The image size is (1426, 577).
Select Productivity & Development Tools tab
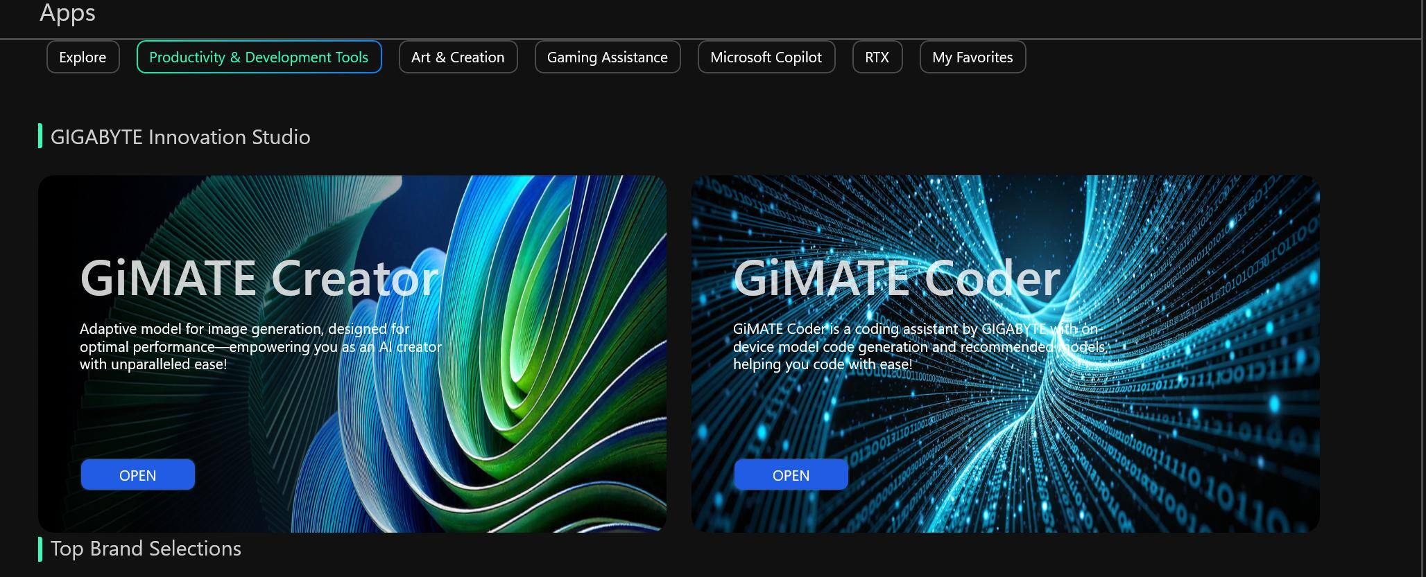(259, 57)
